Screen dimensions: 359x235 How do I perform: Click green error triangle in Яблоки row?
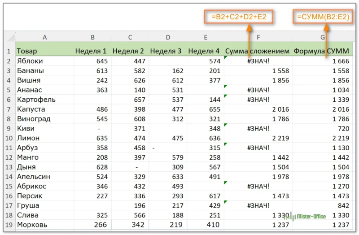(225, 58)
